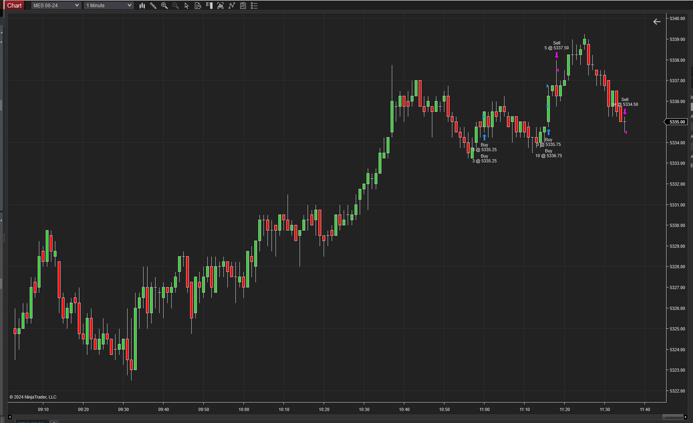
Task: Click the 5322.00 price axis label
Action: tap(677, 391)
